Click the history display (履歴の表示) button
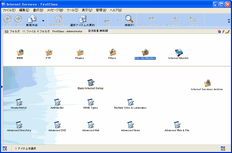The width and height of the screenshot is (232, 153). (59, 21)
